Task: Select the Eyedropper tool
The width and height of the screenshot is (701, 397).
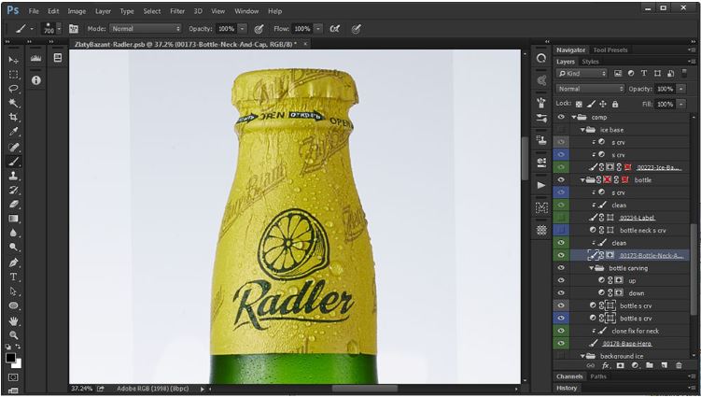Action: (x=13, y=132)
